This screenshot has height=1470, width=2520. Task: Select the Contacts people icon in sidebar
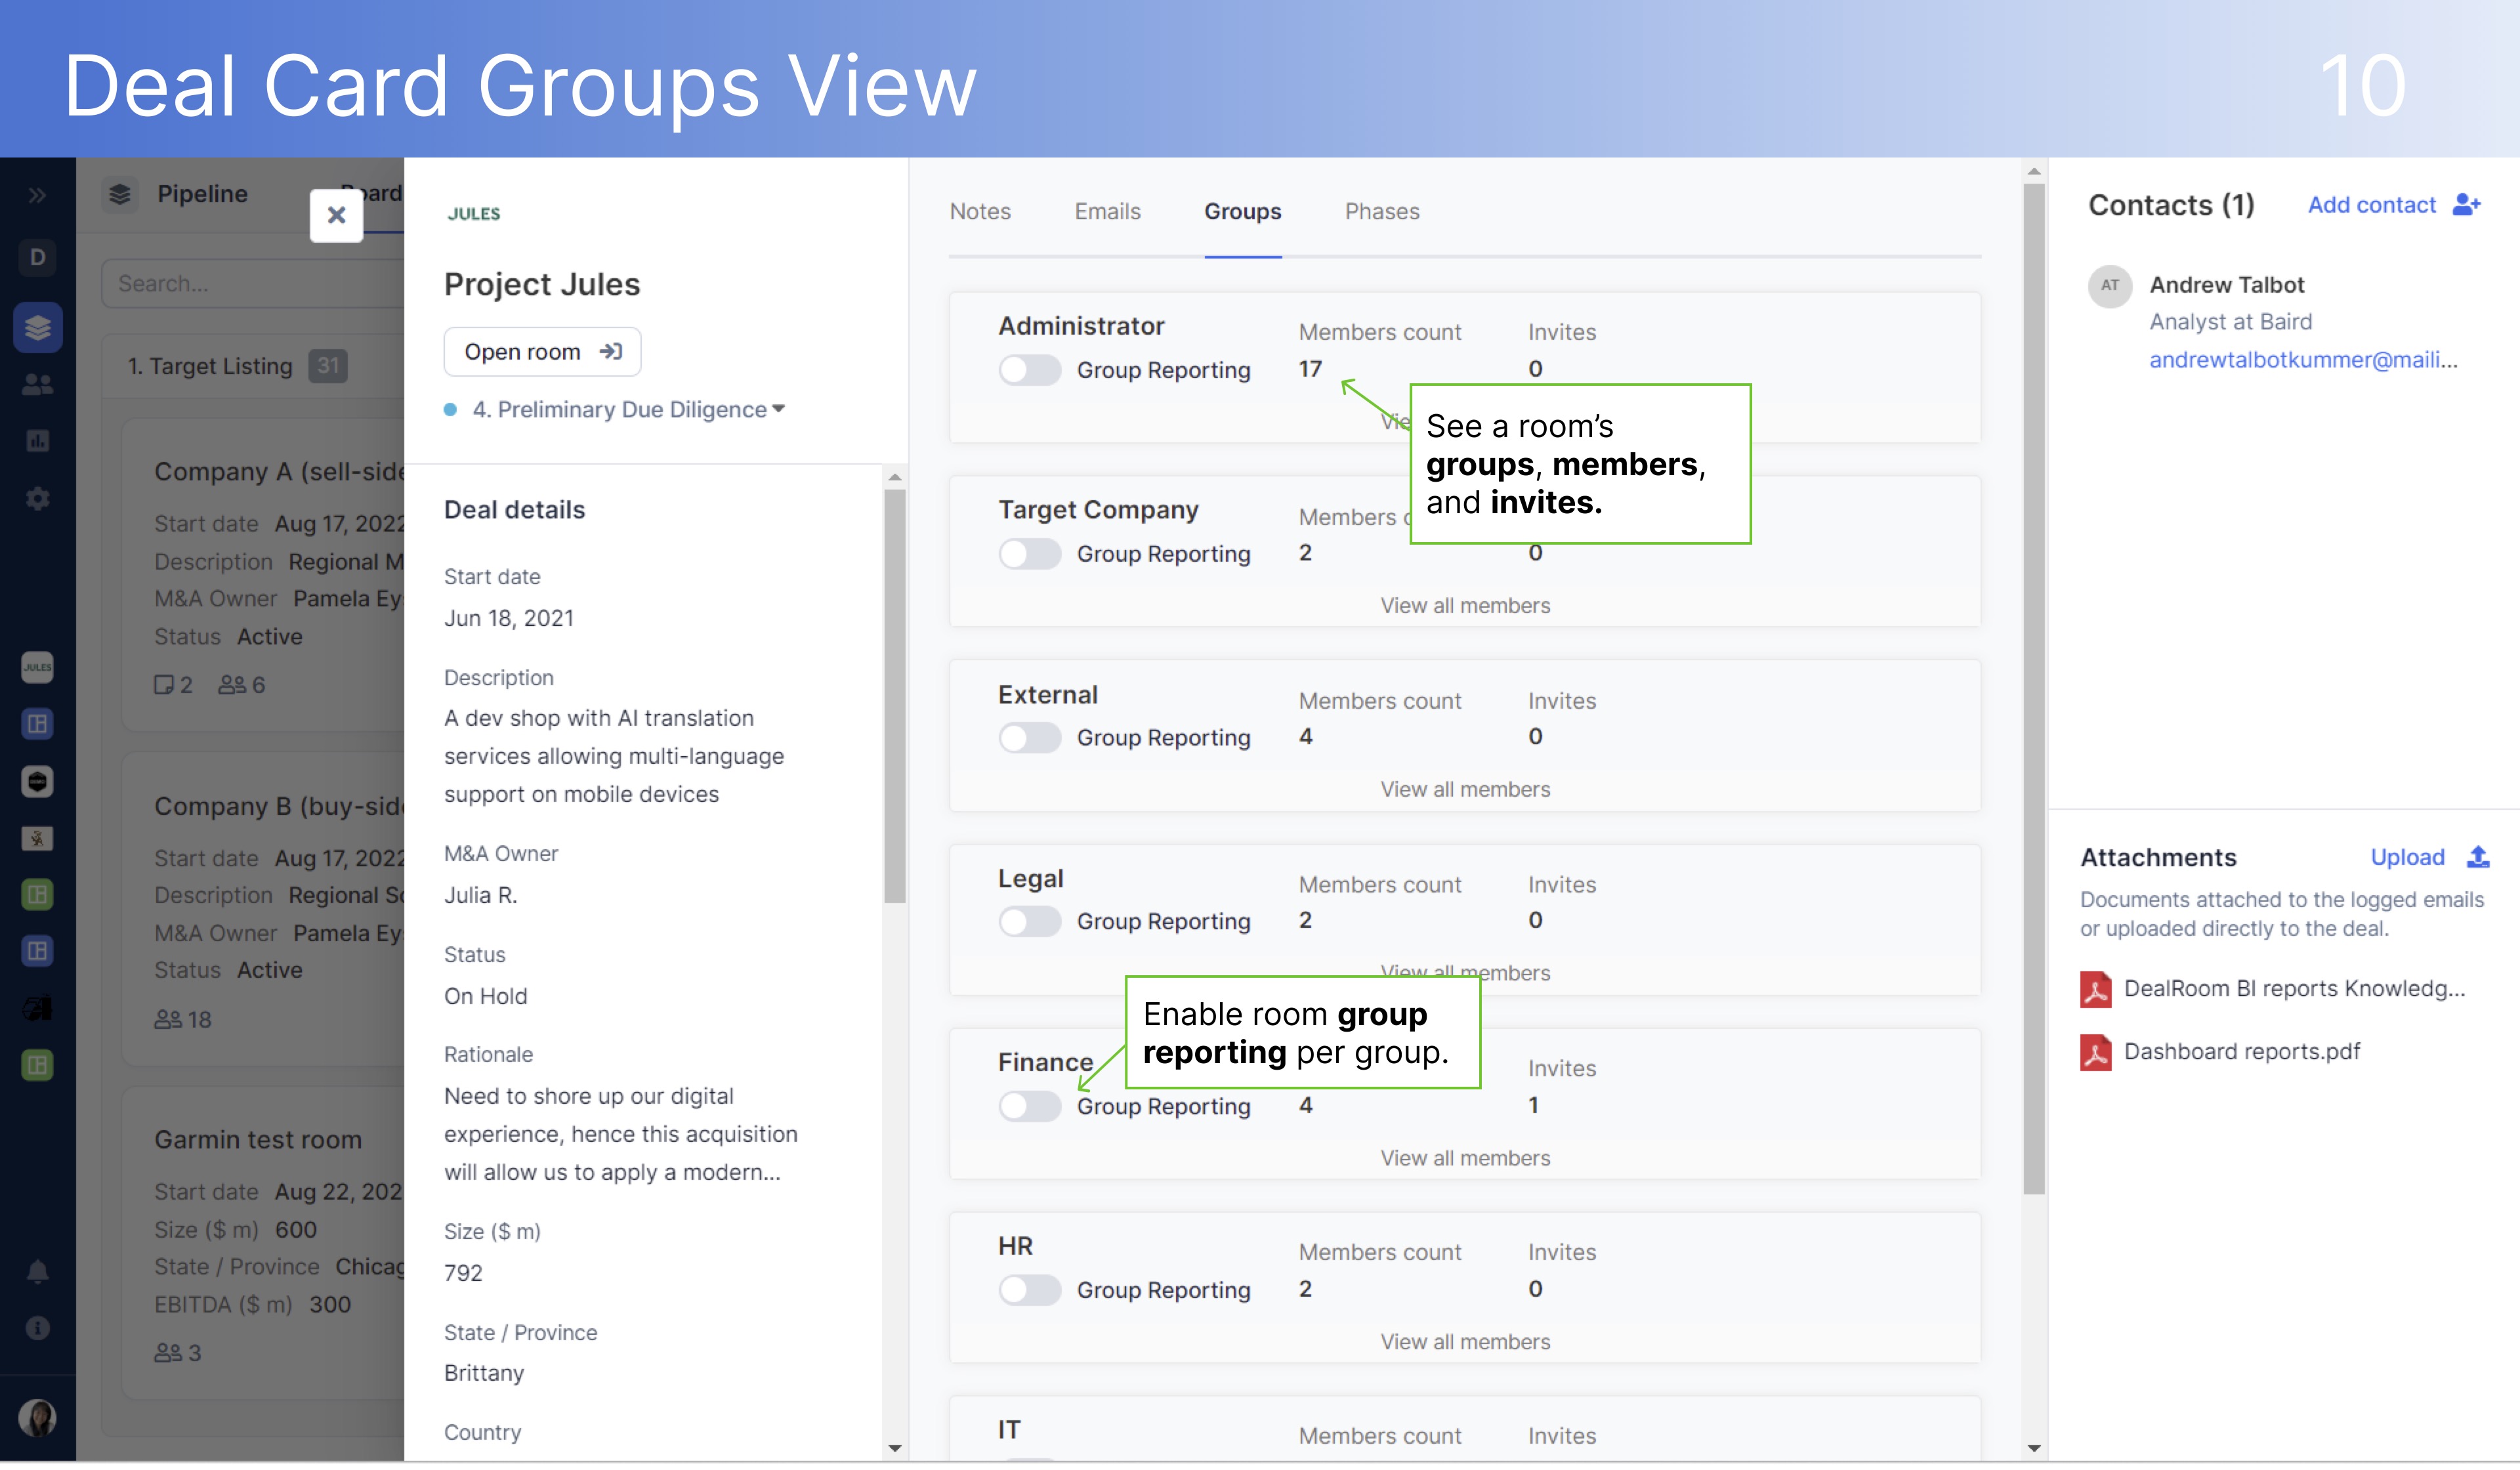(37, 383)
